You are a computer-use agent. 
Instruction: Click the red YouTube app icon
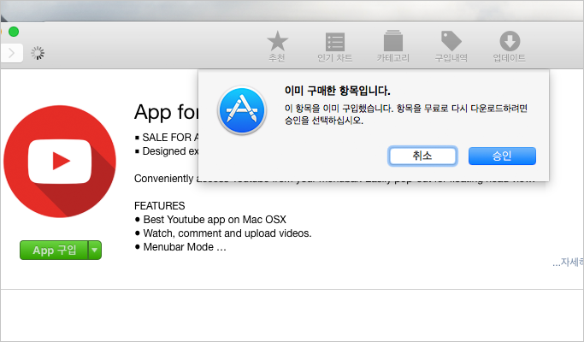60,162
